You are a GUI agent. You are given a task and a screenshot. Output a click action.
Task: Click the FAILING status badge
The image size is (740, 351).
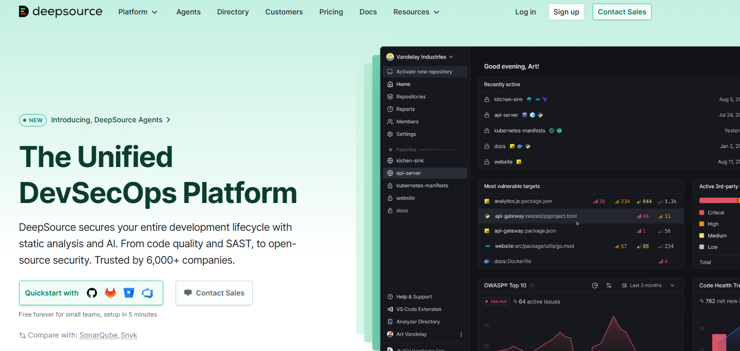pyautogui.click(x=496, y=302)
